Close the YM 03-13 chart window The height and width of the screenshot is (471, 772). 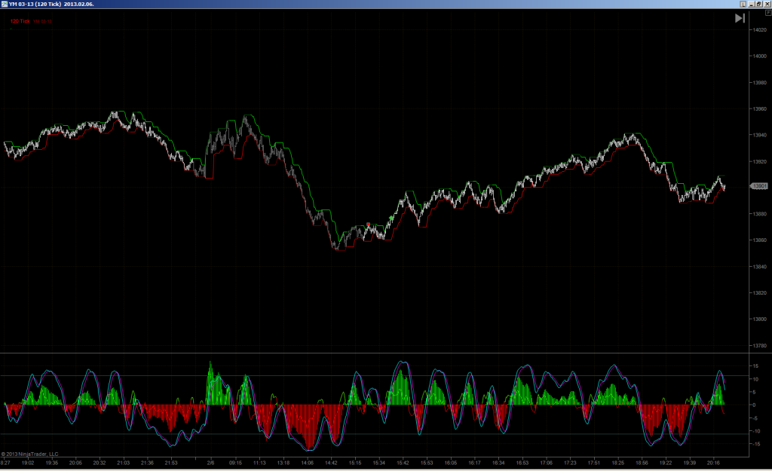(767, 4)
